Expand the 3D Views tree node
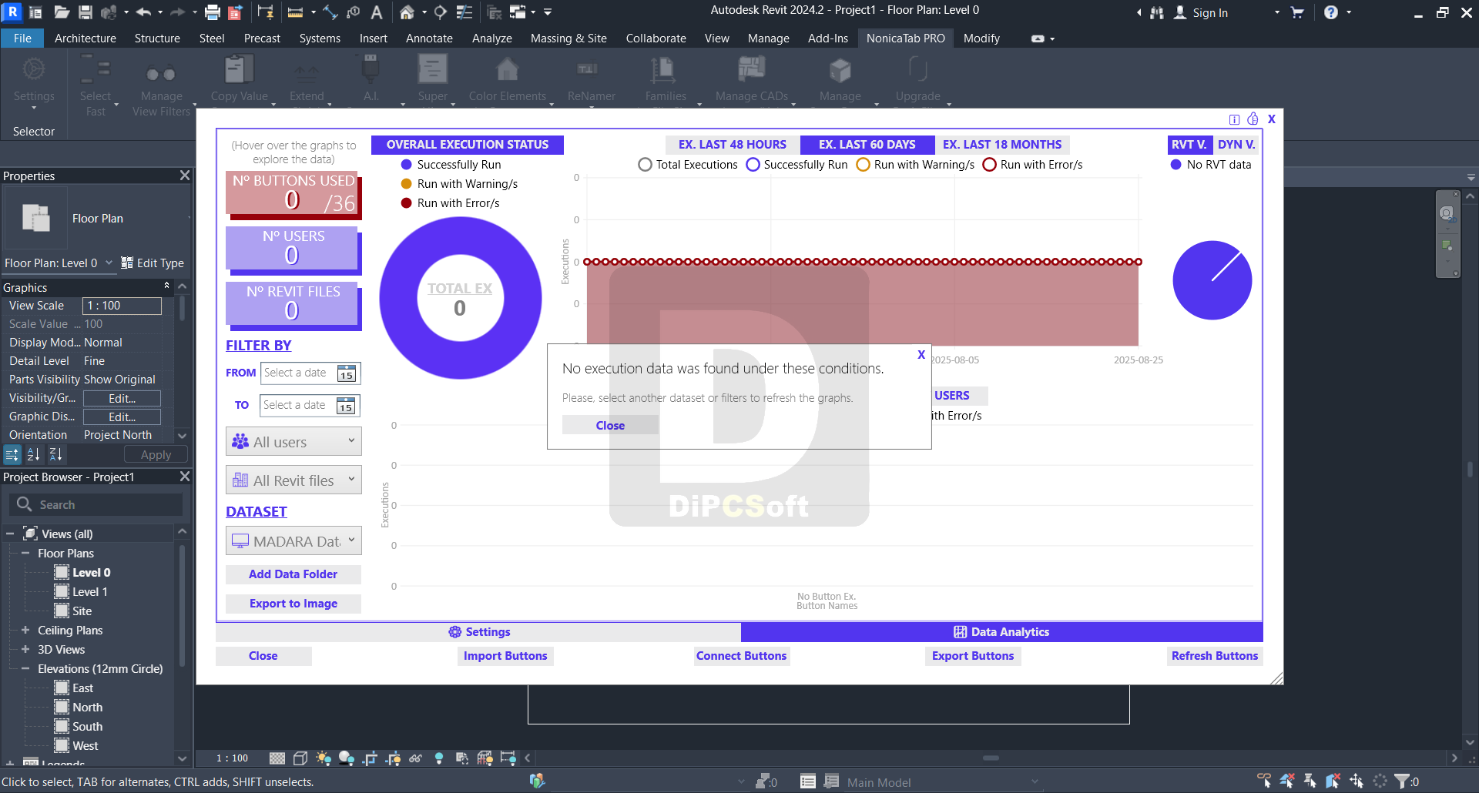 point(25,649)
